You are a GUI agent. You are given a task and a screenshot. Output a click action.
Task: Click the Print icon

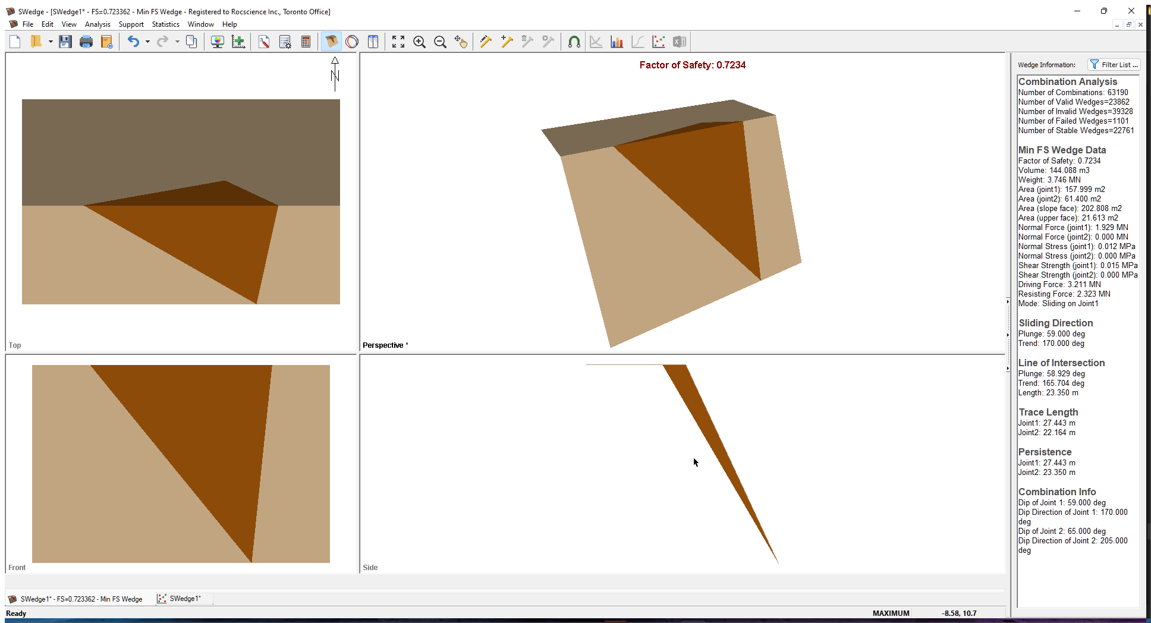point(86,42)
